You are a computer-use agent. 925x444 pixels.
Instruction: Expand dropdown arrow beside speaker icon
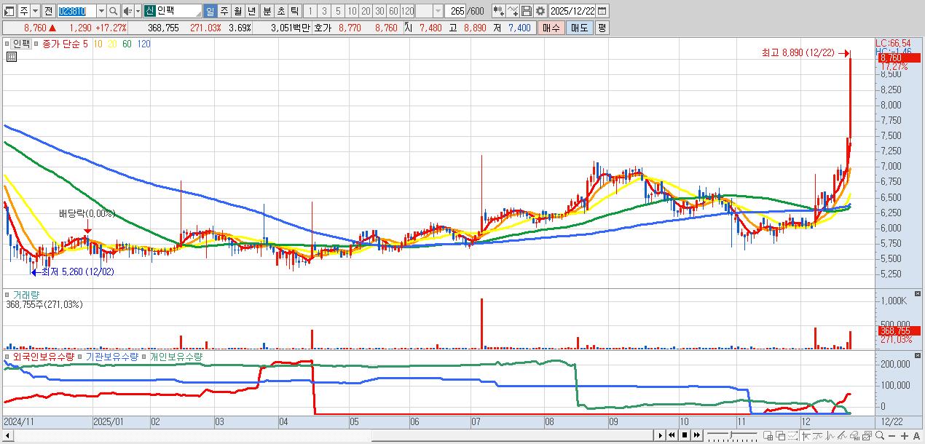pos(138,11)
